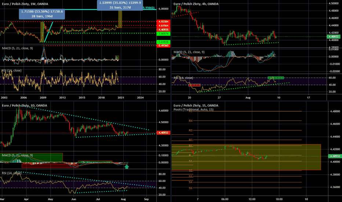
Task: Click the measurement box showing 1.71586 (53.56%)
Action: (x=42, y=14)
